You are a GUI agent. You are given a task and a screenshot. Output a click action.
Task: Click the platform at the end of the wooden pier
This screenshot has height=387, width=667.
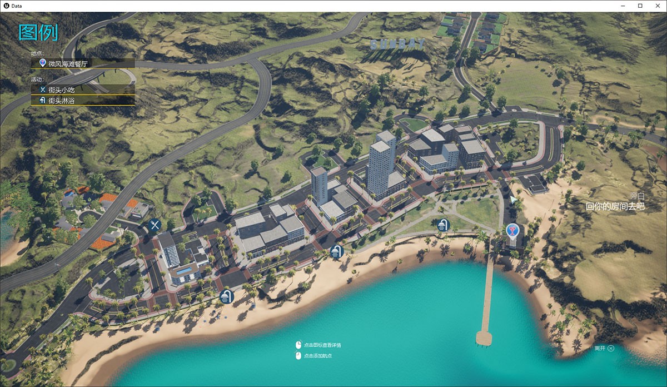484,338
